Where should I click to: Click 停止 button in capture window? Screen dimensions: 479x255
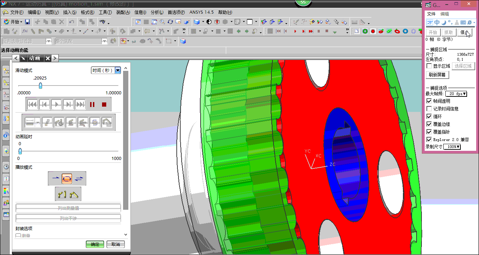[x=465, y=33]
